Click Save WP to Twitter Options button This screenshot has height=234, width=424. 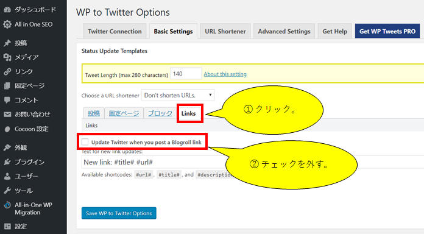pyautogui.click(x=119, y=213)
